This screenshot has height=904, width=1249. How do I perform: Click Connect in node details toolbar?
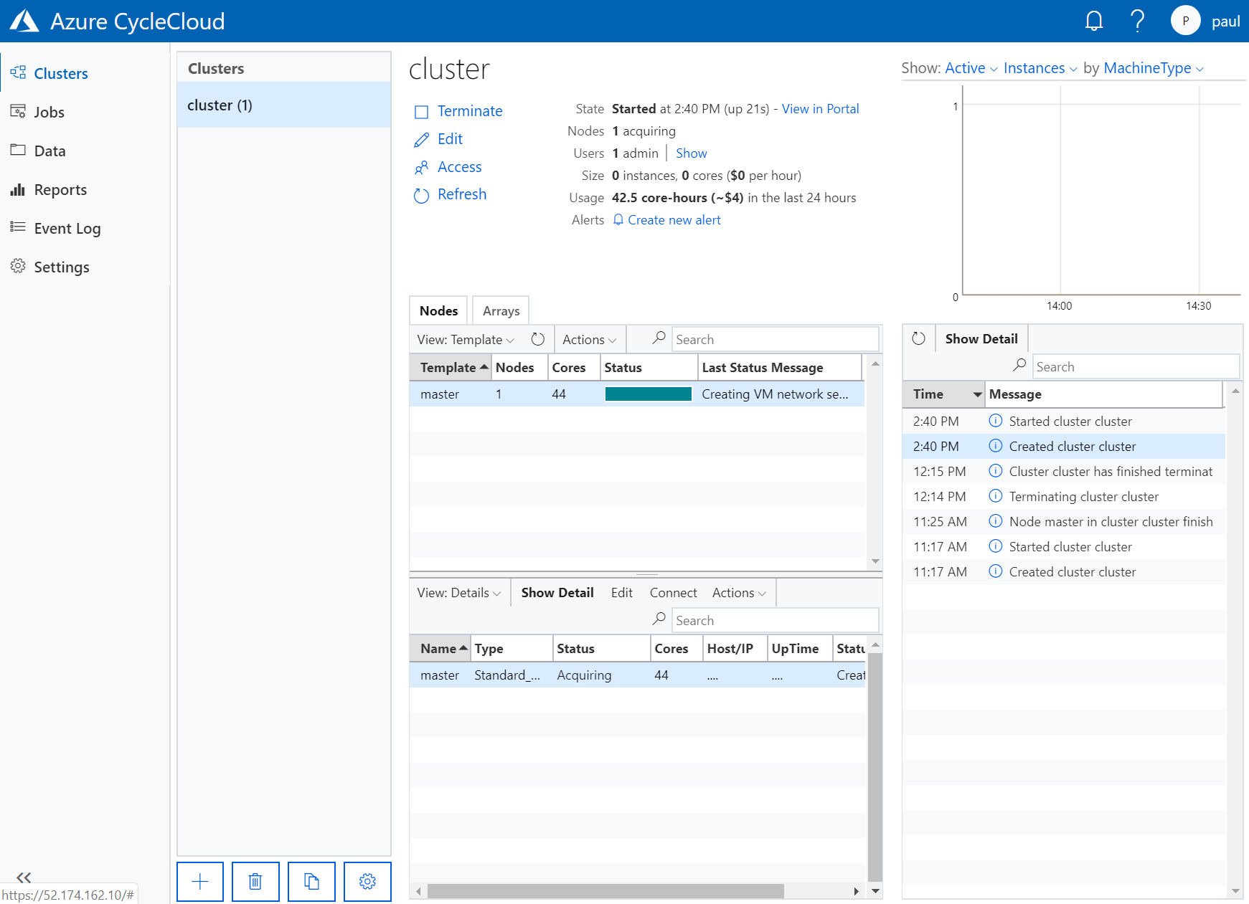[673, 592]
